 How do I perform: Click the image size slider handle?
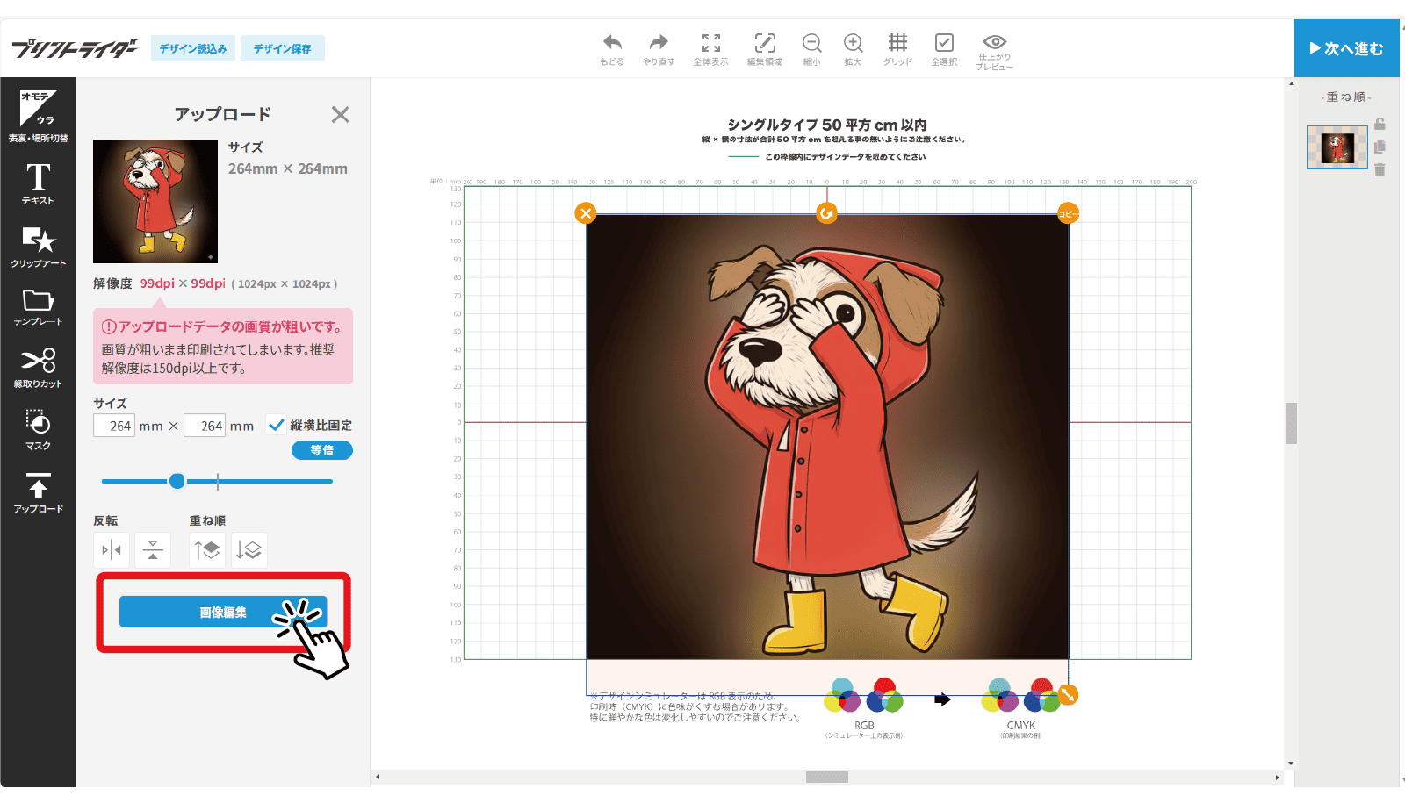[177, 481]
